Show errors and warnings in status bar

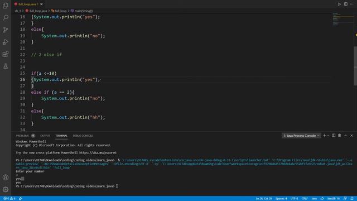click(9, 199)
